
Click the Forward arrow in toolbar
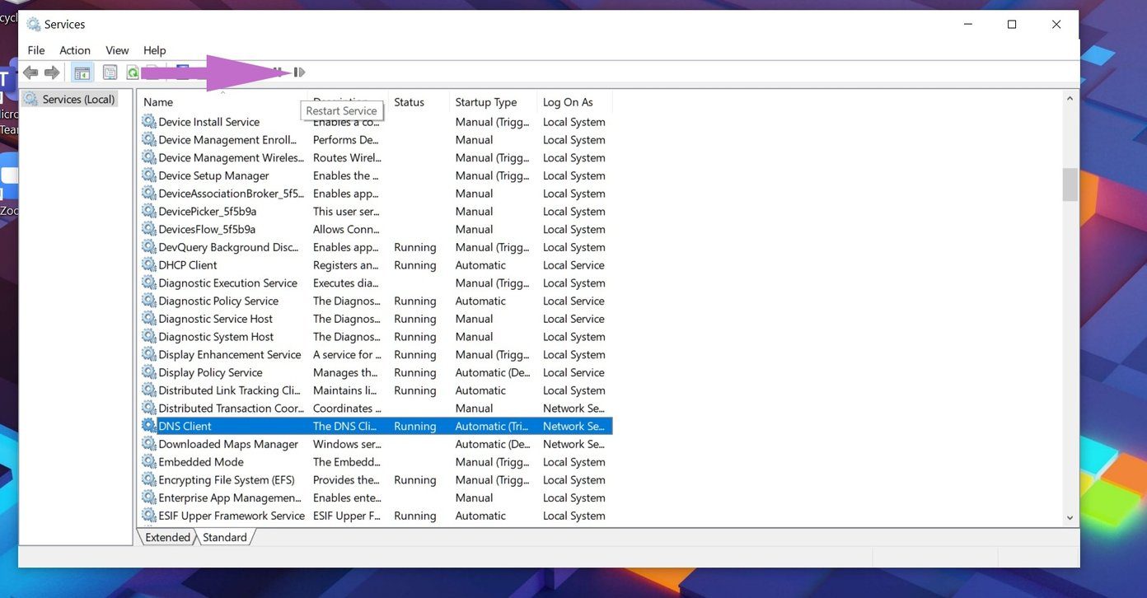(x=52, y=72)
